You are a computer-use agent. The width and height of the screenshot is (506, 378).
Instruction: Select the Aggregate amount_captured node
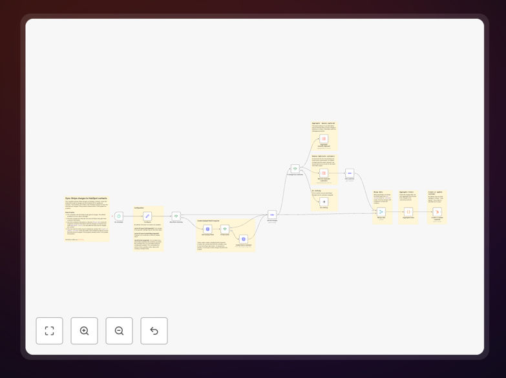tap(324, 139)
